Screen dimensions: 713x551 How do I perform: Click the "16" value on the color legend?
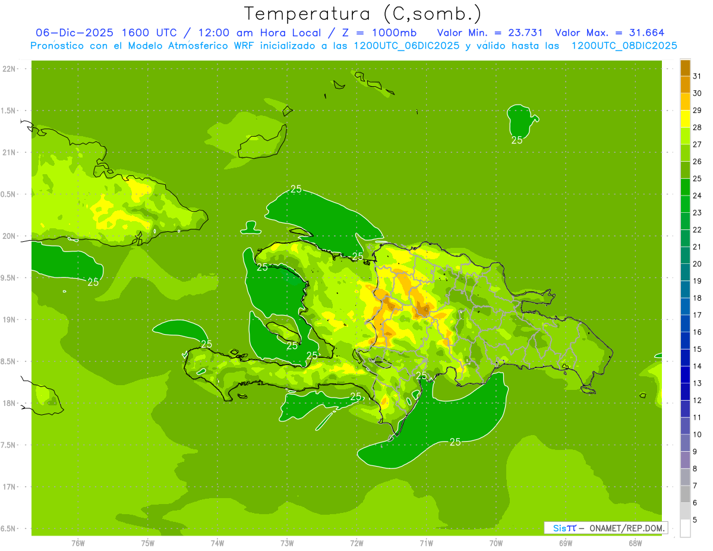click(697, 332)
